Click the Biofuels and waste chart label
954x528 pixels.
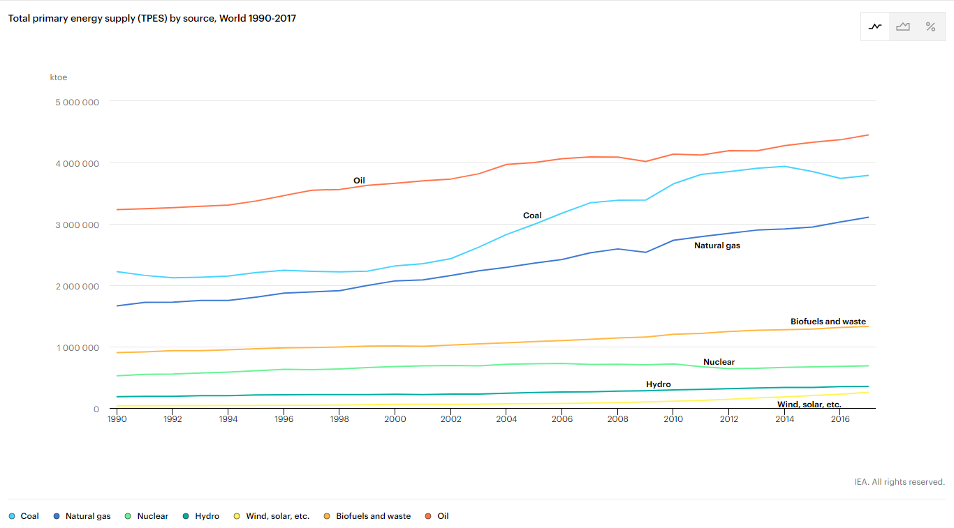pyautogui.click(x=828, y=322)
